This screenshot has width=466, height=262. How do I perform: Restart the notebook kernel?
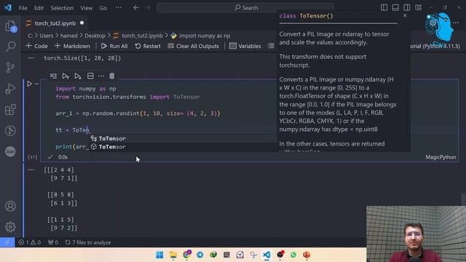coord(148,46)
